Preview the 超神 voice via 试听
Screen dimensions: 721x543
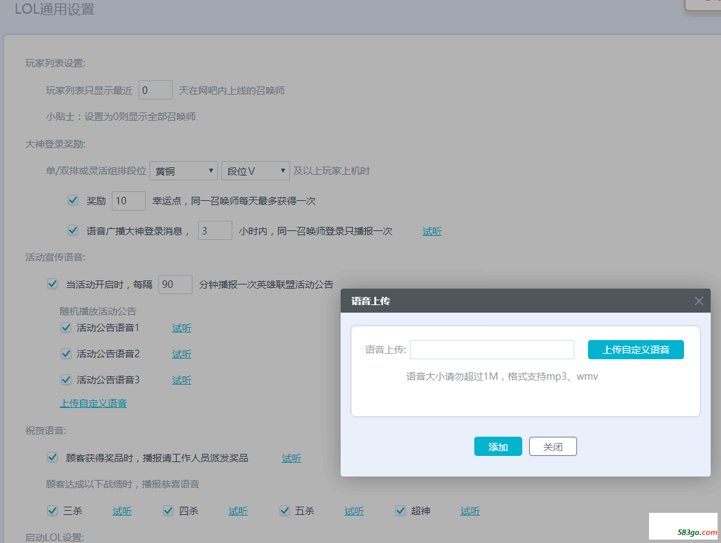[470, 511]
